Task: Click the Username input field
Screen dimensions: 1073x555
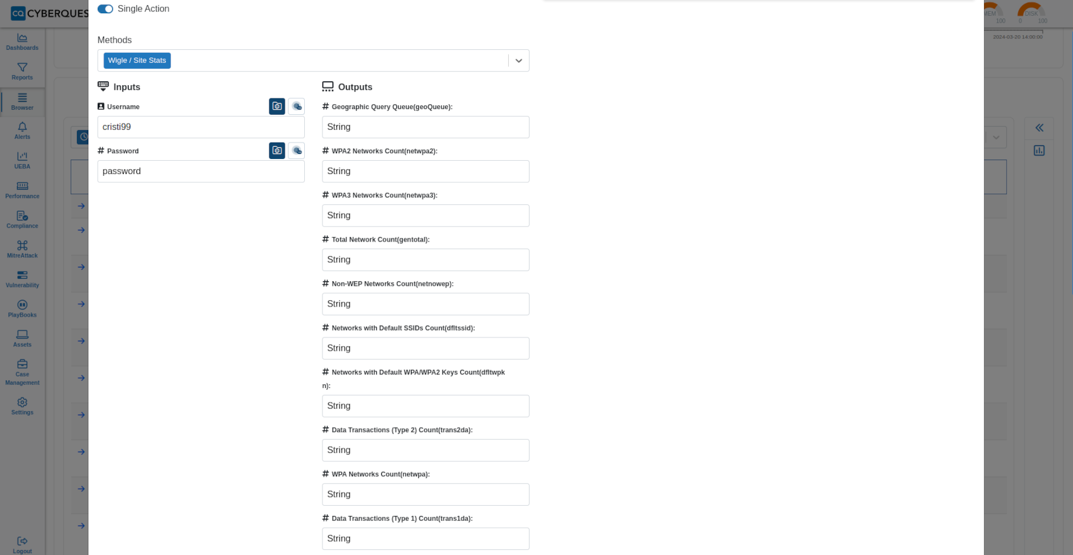Action: (201, 127)
